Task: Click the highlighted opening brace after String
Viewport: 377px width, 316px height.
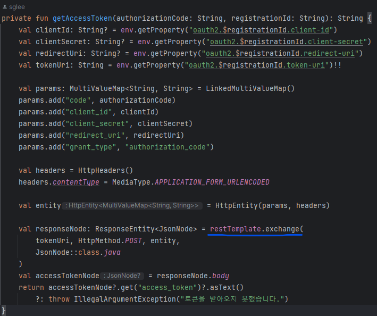Action: coord(370,18)
